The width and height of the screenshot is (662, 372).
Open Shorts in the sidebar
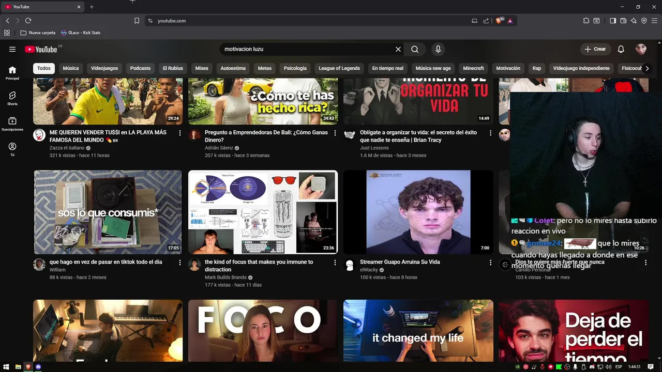point(12,98)
